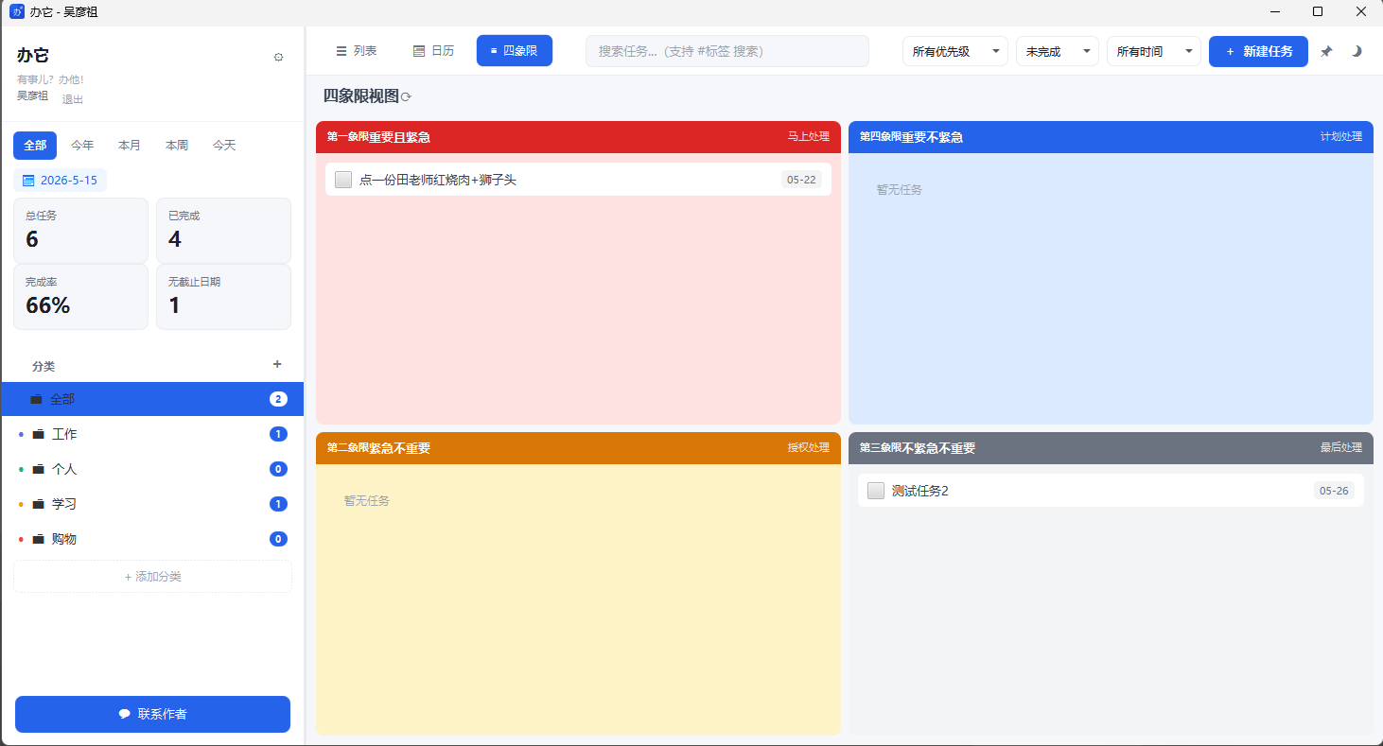Viewport: 1383px width, 746px height.
Task: Select the 个人 category
Action: (x=152, y=469)
